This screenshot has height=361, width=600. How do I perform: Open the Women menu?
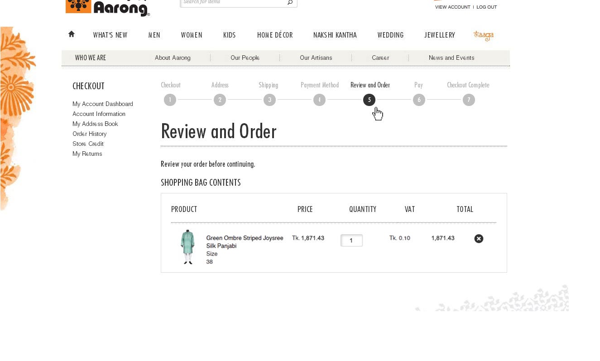pyautogui.click(x=192, y=35)
